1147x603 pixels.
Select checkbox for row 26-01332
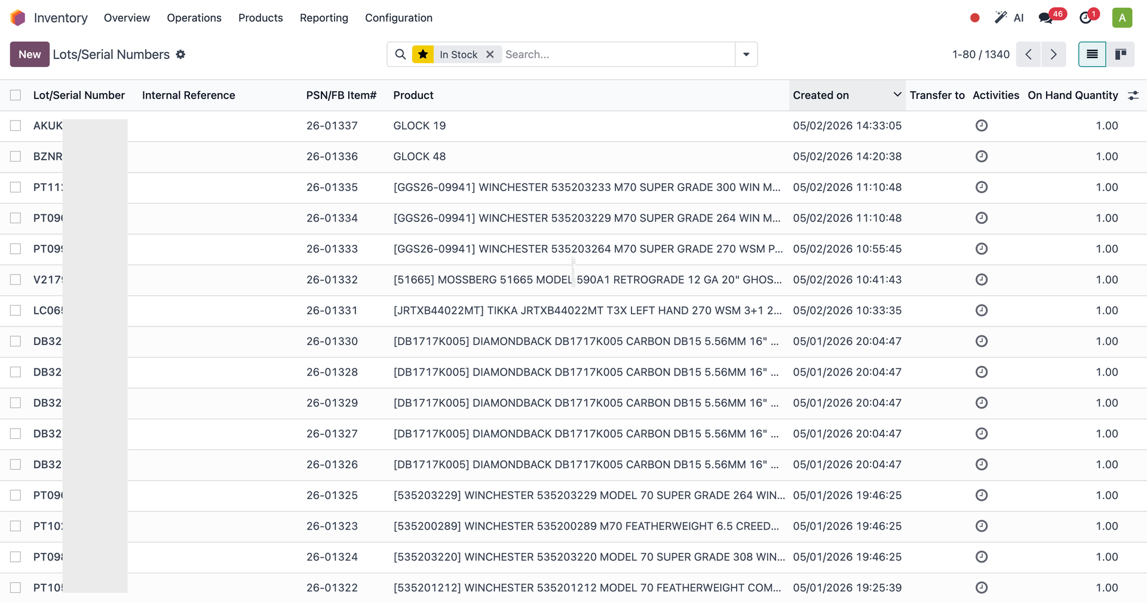[16, 279]
